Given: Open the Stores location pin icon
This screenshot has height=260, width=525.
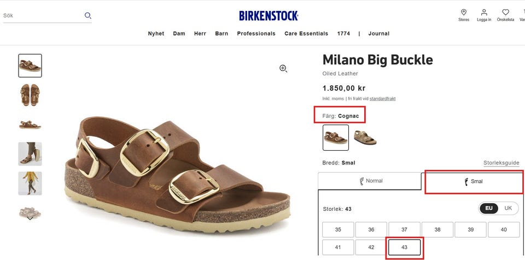Looking at the screenshot, I should [464, 13].
